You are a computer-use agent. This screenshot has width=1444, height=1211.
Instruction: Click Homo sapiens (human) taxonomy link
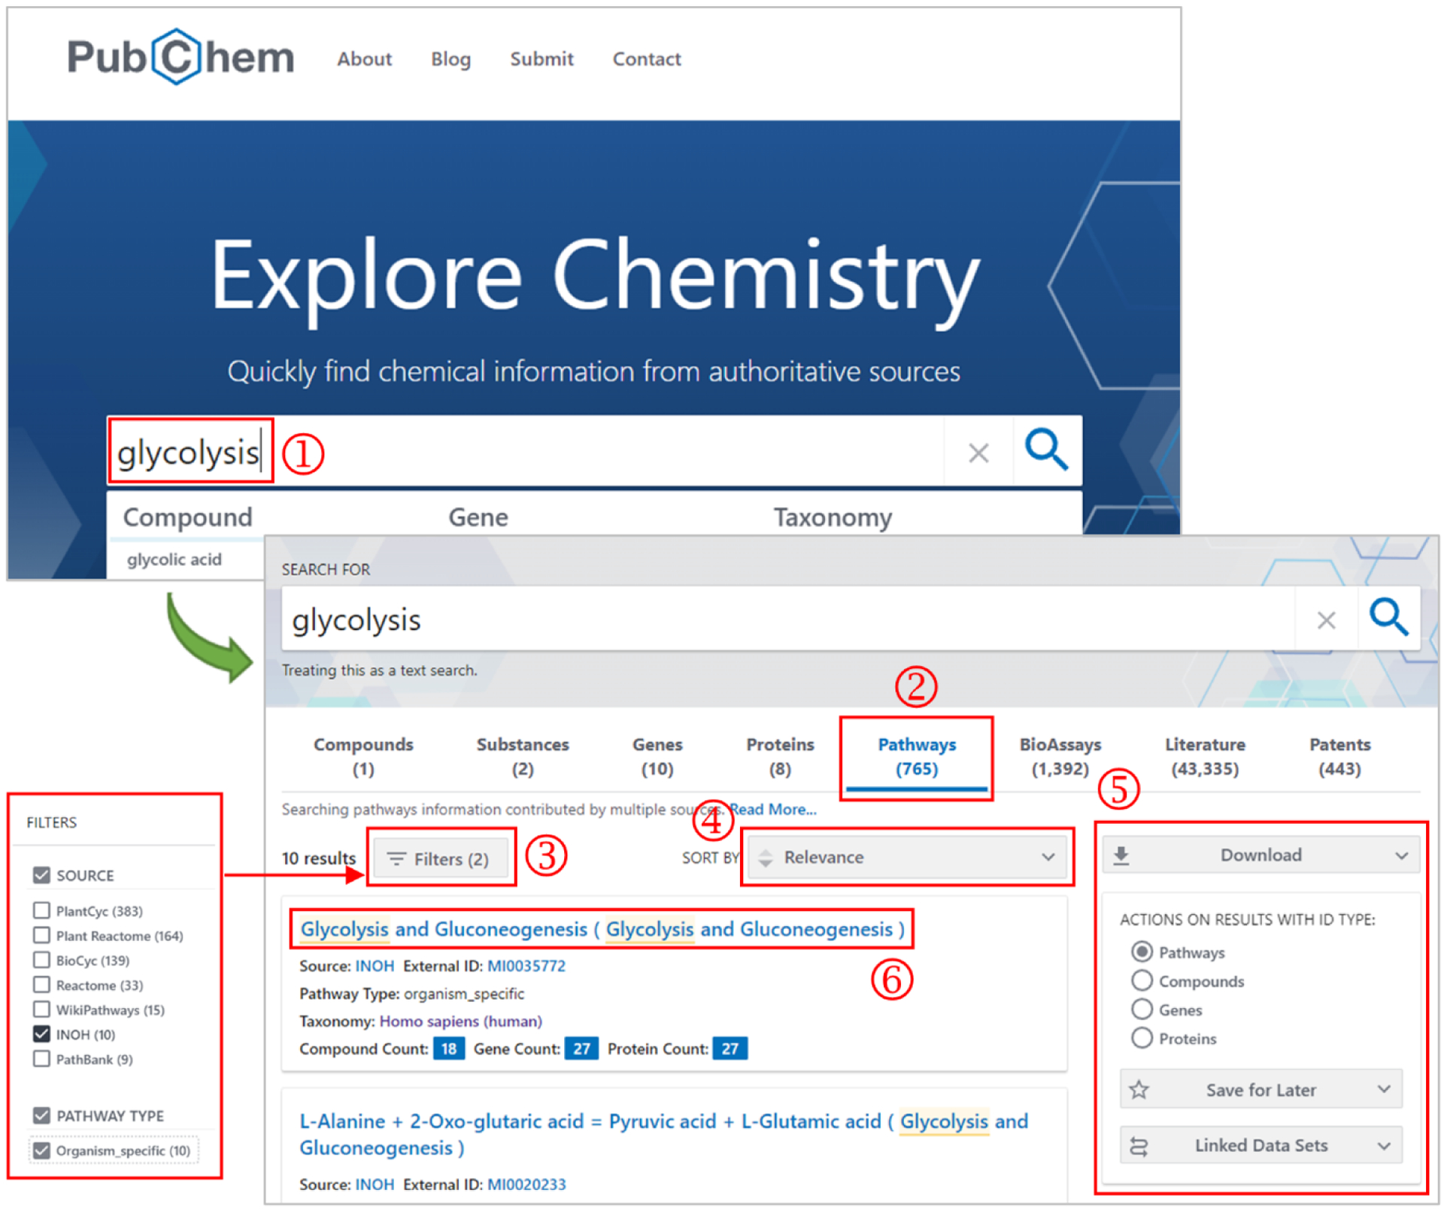tap(460, 1021)
